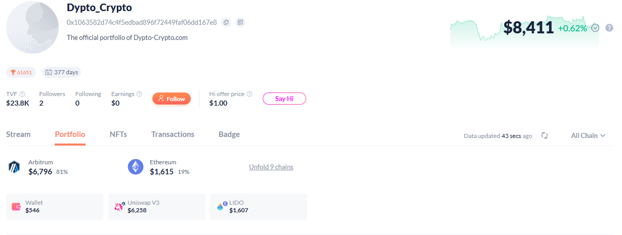The image size is (622, 235).
Task: Select the Uniswap V3 protocol card
Action: pos(157,207)
